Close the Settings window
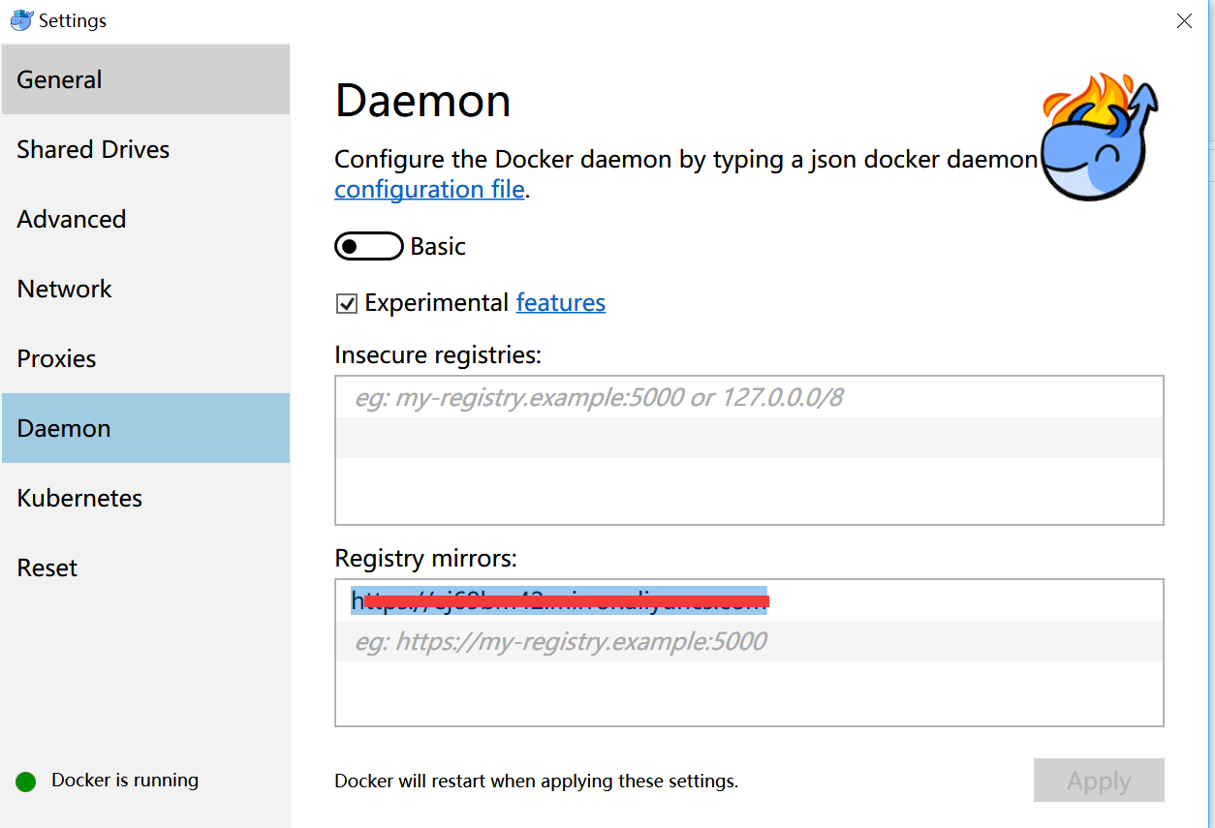The image size is (1215, 828). [1184, 20]
